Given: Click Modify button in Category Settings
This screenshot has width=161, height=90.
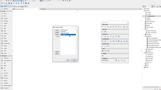Looking at the screenshot, I should [x=57, y=32].
